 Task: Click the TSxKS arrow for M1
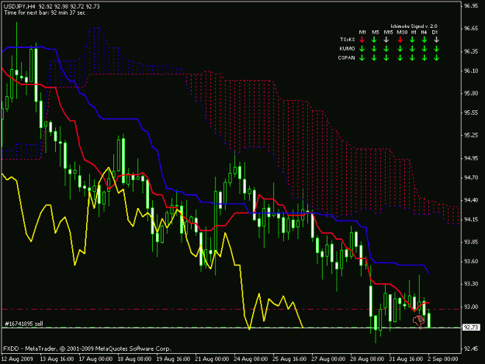pos(362,40)
